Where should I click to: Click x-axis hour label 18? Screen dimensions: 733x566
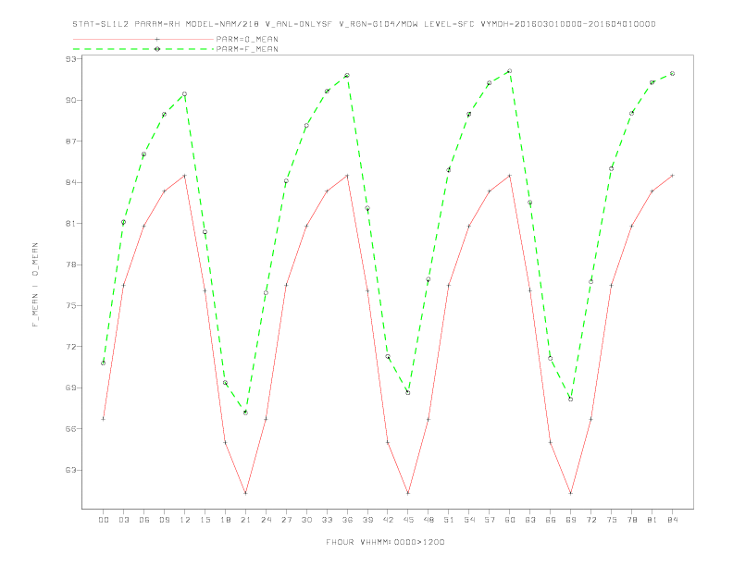point(225,520)
